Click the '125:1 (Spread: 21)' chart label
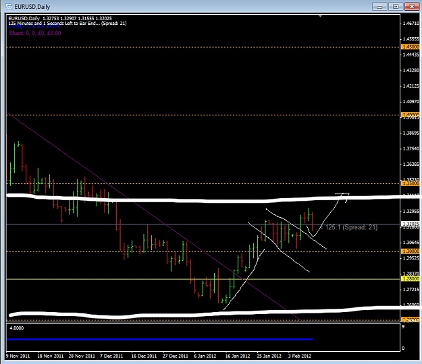The width and height of the screenshot is (422, 364). tap(351, 227)
